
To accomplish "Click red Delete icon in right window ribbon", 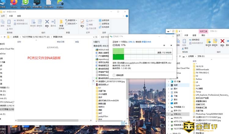I will (222, 41).
